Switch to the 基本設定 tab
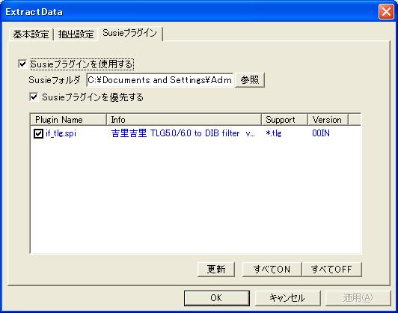This screenshot has width=398, height=313. [31, 34]
